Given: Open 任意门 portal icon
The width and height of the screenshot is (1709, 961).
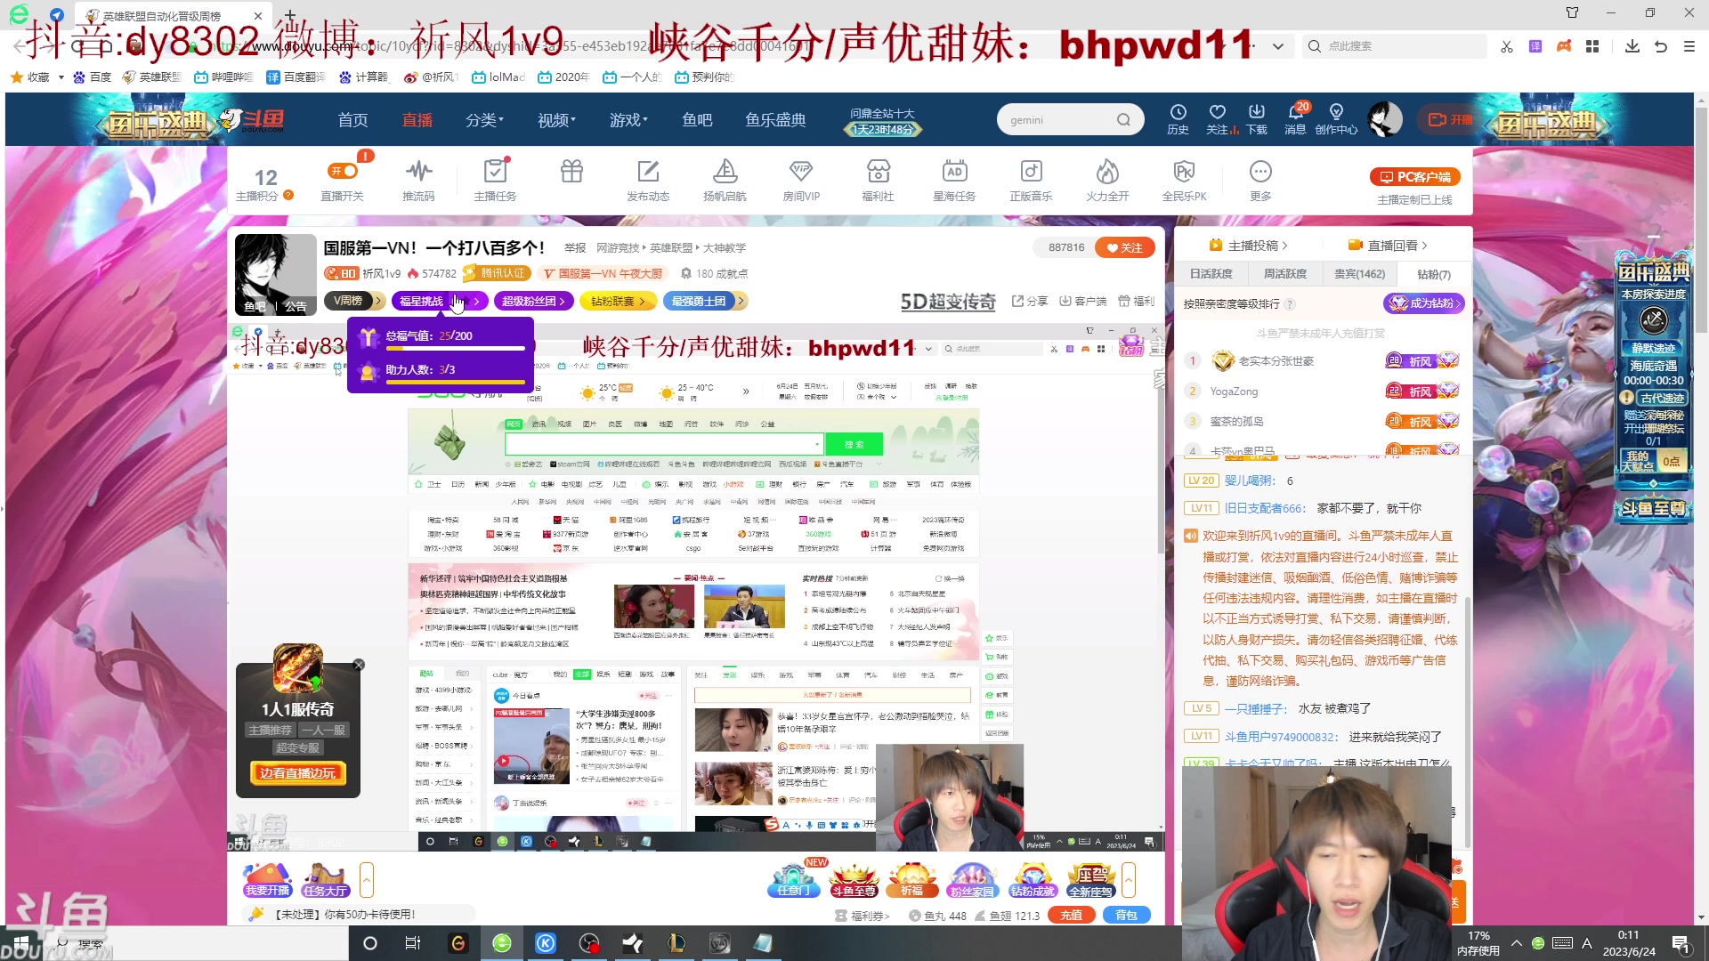Looking at the screenshot, I should [x=792, y=879].
